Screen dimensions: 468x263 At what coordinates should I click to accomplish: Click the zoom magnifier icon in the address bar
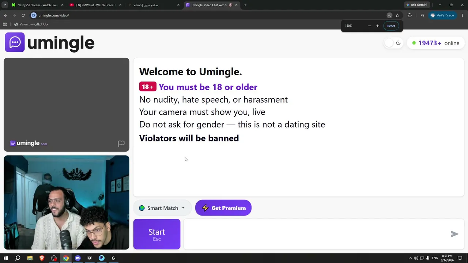(x=389, y=15)
